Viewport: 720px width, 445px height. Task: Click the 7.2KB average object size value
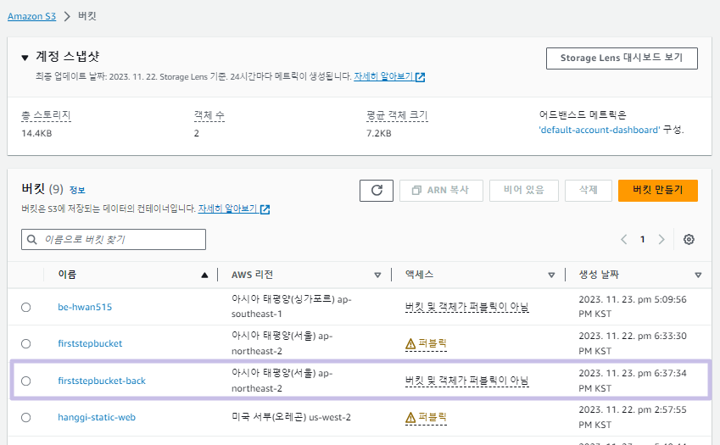coord(379,134)
